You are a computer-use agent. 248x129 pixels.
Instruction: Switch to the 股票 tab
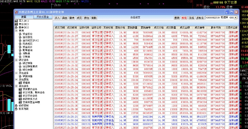tap(24, 17)
